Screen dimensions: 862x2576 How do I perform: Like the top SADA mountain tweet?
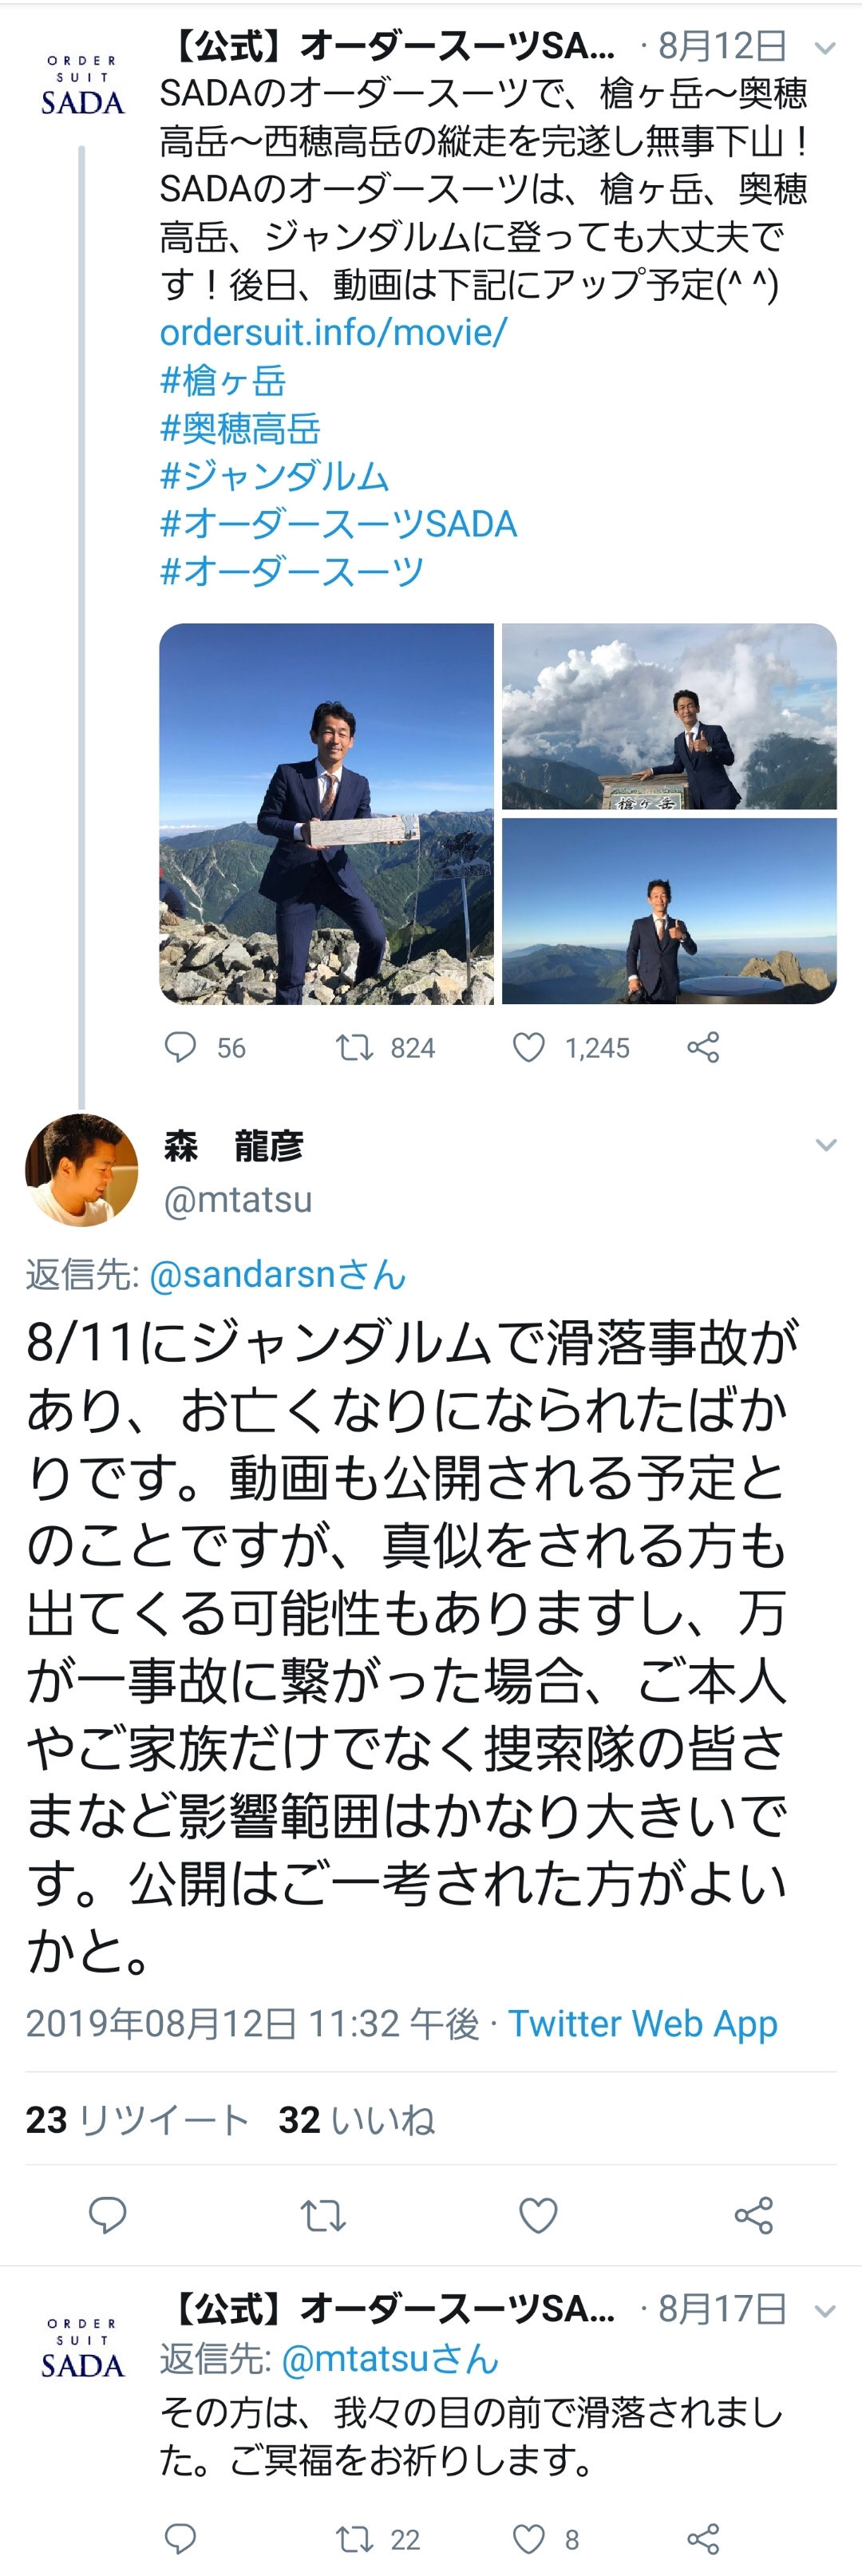click(529, 1047)
